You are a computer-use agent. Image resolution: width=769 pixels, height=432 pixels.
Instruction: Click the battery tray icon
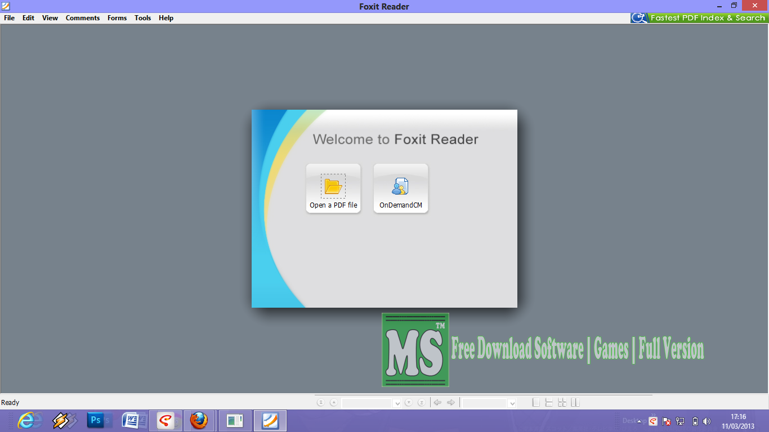tap(695, 421)
